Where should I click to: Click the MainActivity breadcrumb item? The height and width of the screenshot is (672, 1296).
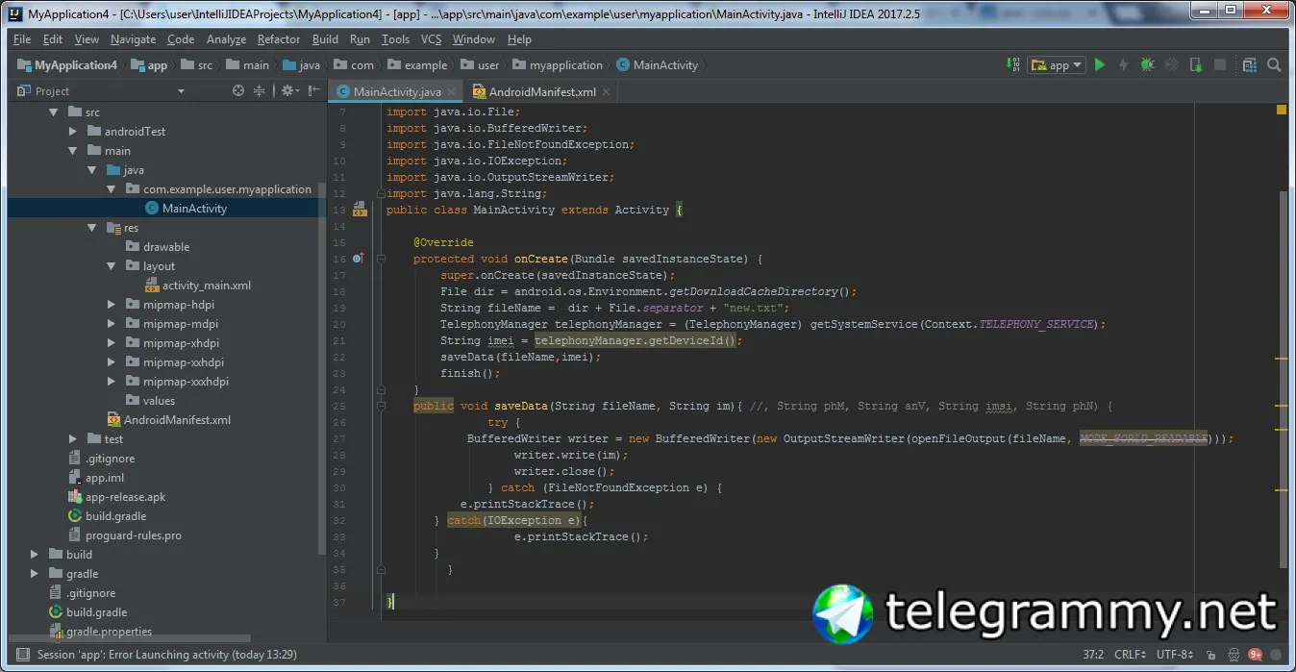tap(657, 65)
